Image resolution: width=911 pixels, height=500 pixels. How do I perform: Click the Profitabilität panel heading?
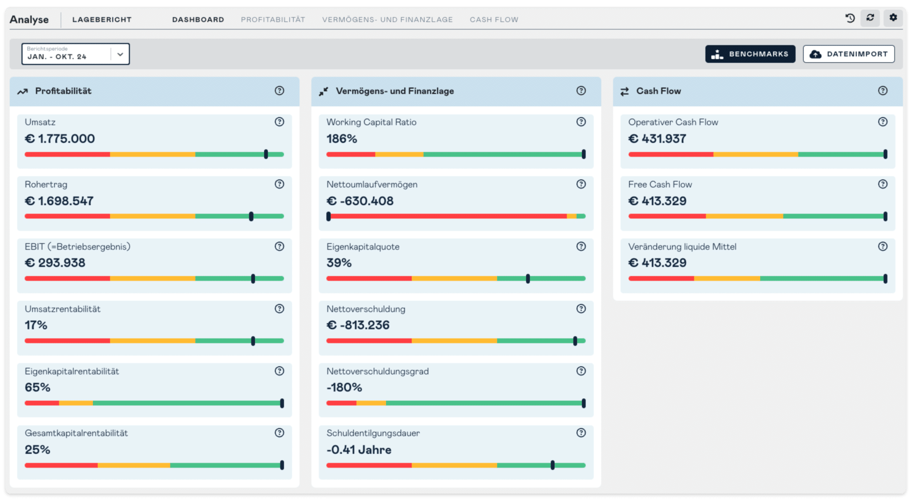pyautogui.click(x=63, y=91)
